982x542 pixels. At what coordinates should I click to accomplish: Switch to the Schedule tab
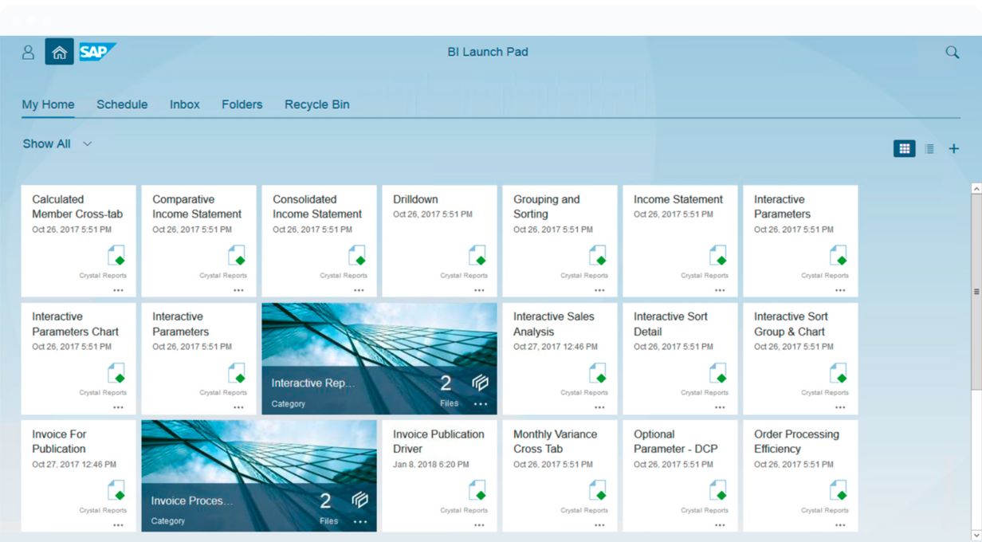122,104
